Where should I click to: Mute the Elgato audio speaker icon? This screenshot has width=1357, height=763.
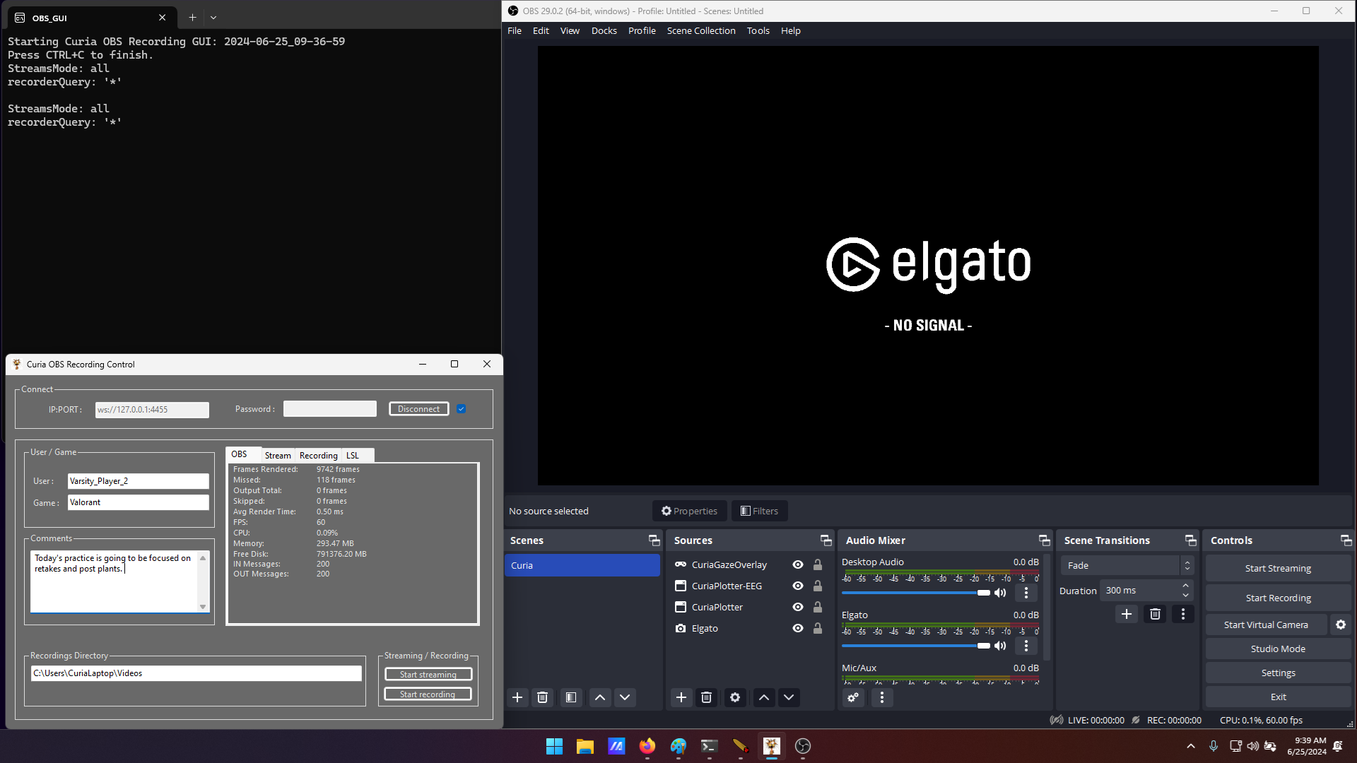coord(1000,646)
